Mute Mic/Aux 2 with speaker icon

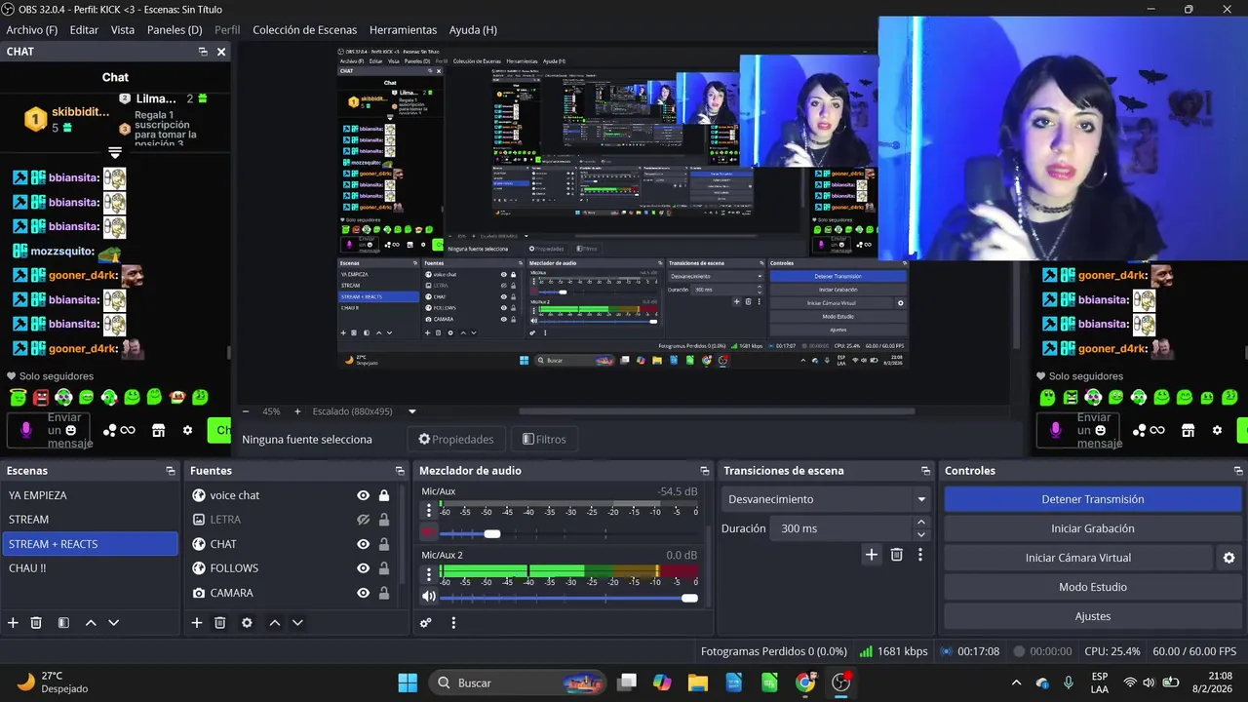tap(429, 597)
